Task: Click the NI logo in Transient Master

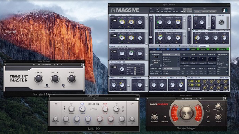Action: [82, 65]
